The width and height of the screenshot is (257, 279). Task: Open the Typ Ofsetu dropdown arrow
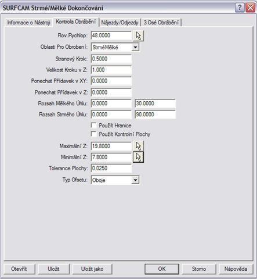[x=135, y=180]
